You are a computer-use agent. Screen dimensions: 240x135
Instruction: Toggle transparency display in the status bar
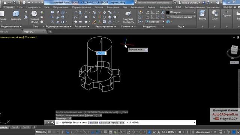(x=110, y=132)
